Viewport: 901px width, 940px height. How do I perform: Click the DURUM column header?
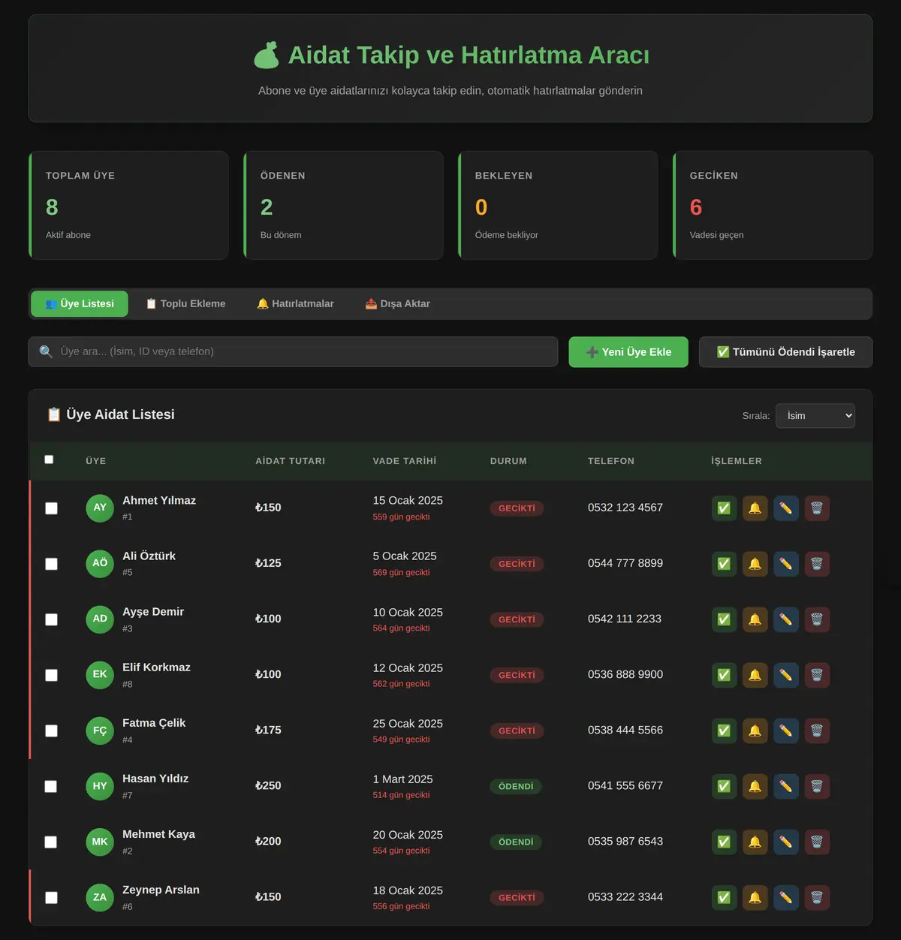[x=508, y=461]
